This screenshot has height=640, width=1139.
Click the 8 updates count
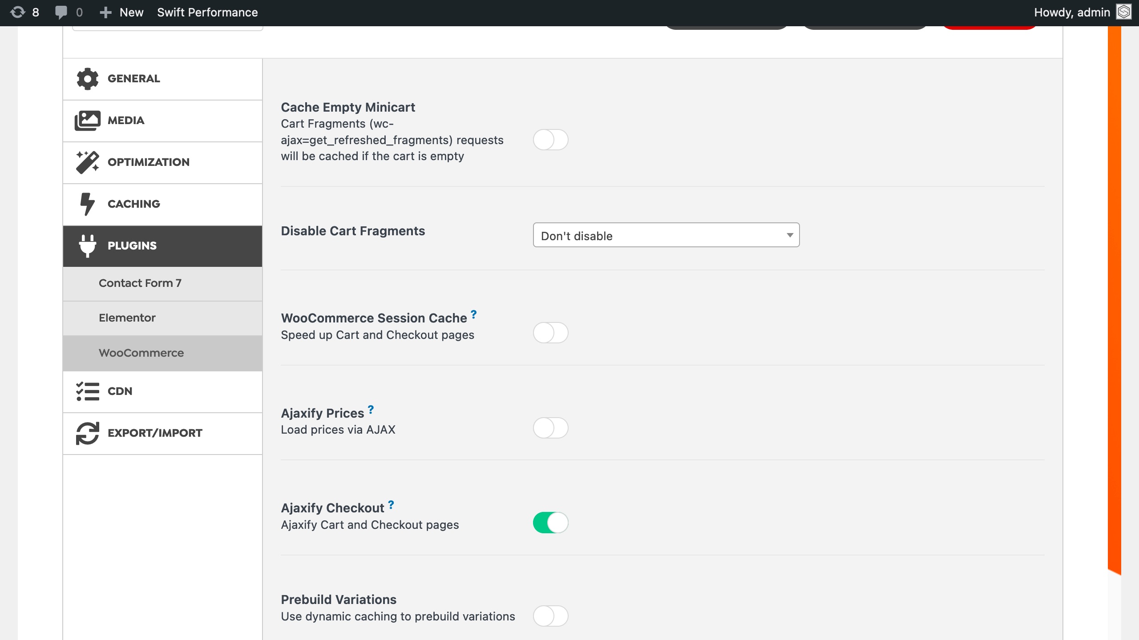[x=36, y=12]
